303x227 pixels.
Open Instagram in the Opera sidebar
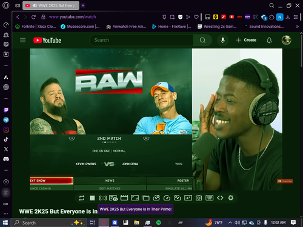click(6, 130)
